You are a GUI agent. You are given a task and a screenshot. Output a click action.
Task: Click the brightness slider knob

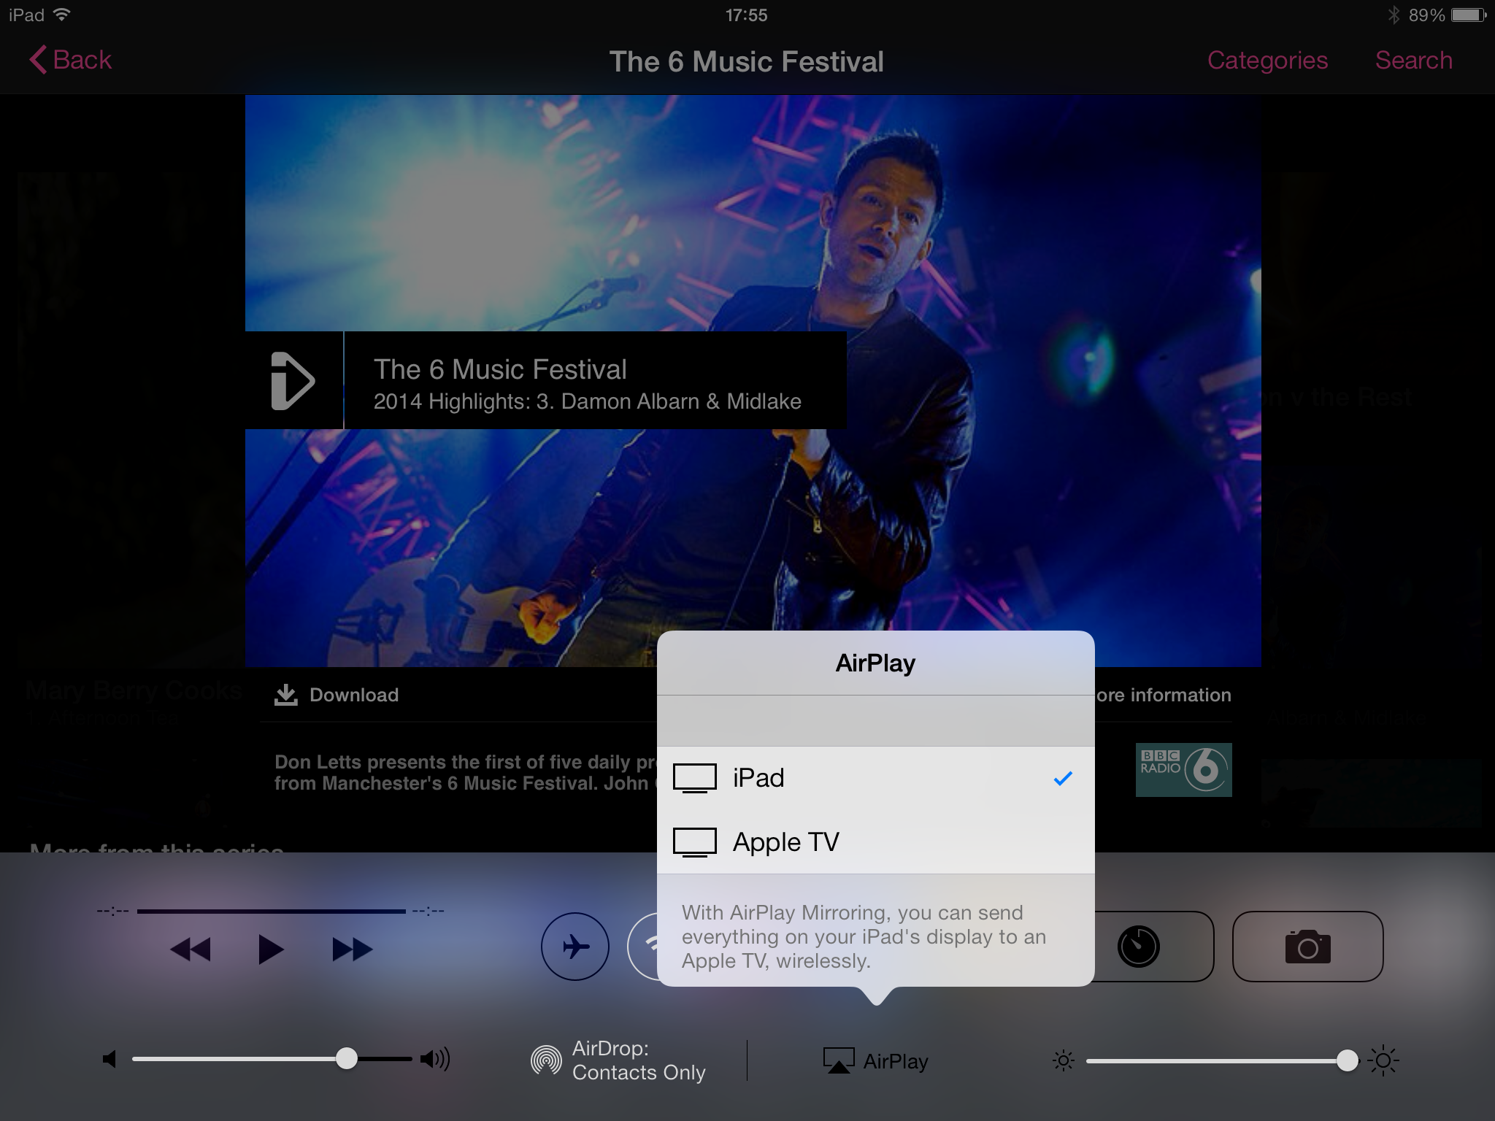click(x=1348, y=1060)
